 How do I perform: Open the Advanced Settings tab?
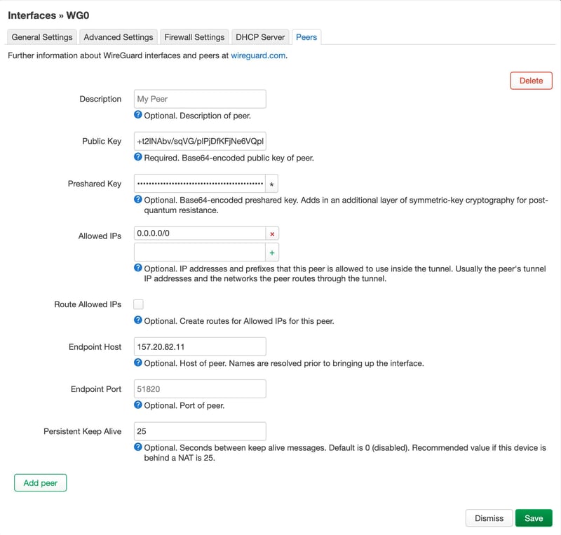119,37
